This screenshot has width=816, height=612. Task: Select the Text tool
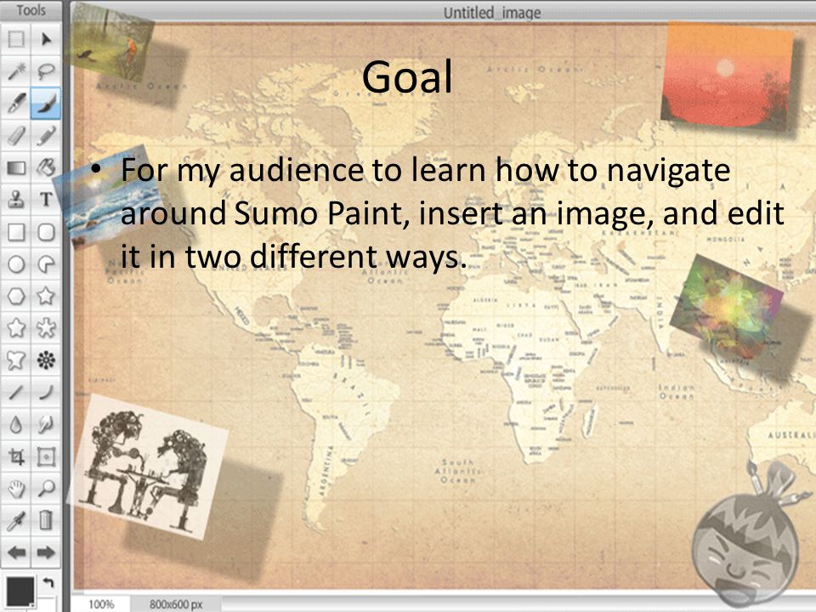tap(46, 199)
